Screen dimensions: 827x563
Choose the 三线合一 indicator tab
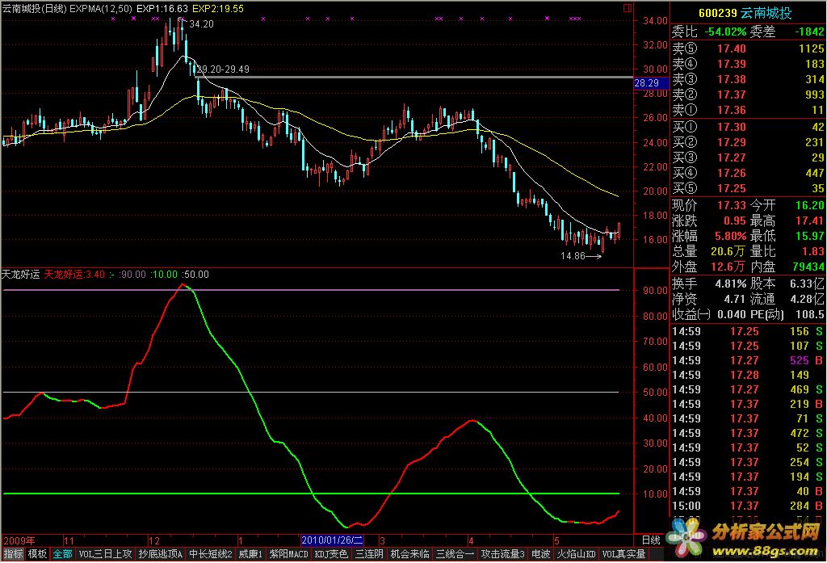coord(455,553)
